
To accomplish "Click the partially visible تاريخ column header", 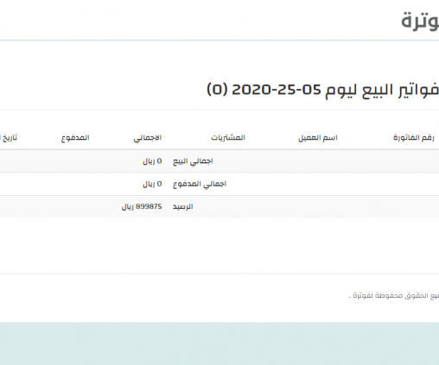I will coord(9,138).
